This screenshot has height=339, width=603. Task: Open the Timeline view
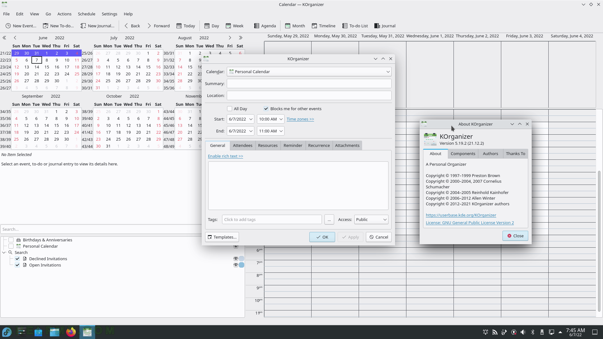tap(323, 26)
